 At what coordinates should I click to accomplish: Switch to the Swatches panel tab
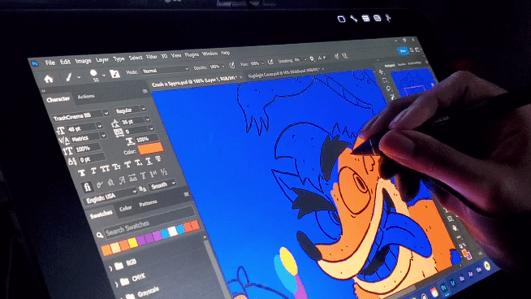pyautogui.click(x=101, y=214)
